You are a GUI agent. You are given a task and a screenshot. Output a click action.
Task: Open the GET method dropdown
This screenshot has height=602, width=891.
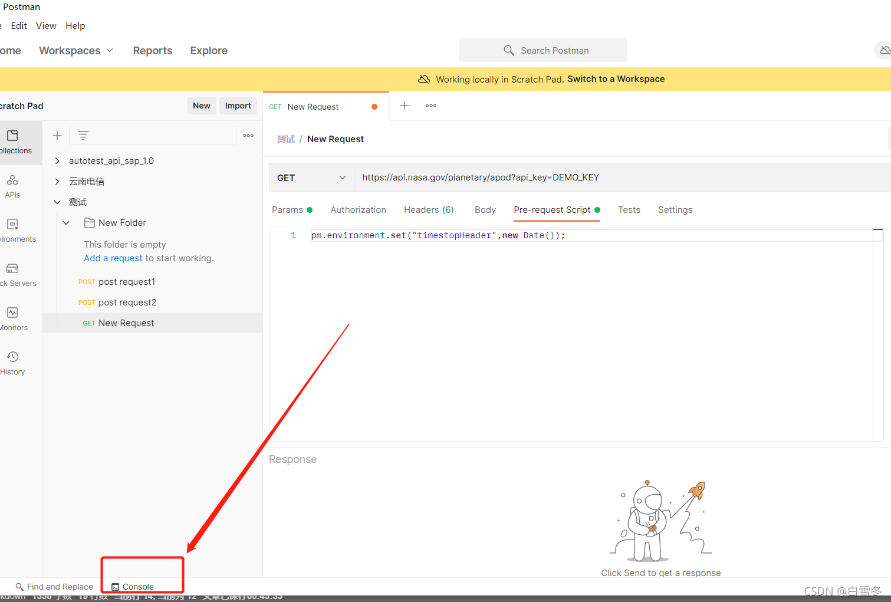pos(311,177)
